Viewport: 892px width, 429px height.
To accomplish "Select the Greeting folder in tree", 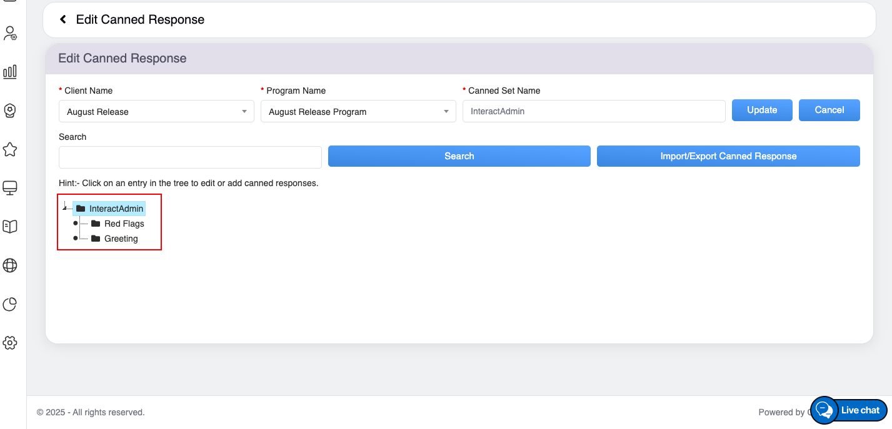I will point(121,239).
